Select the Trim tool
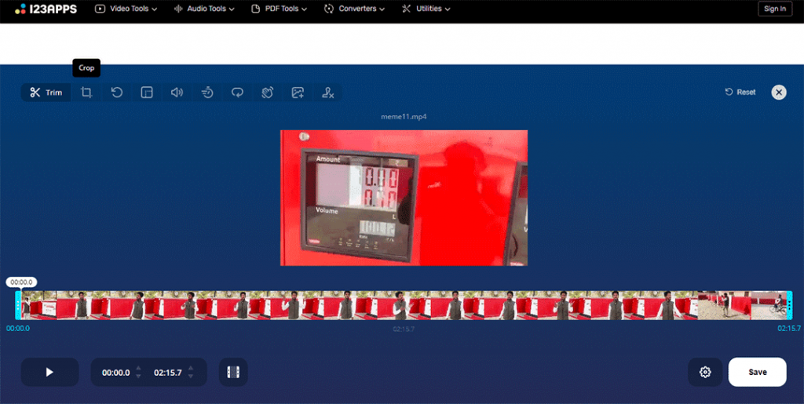Image resolution: width=804 pixels, height=404 pixels. click(x=46, y=93)
